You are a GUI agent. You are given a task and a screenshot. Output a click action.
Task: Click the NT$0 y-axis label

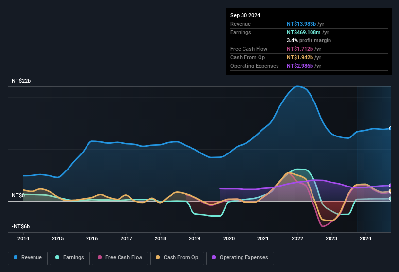[x=18, y=195]
